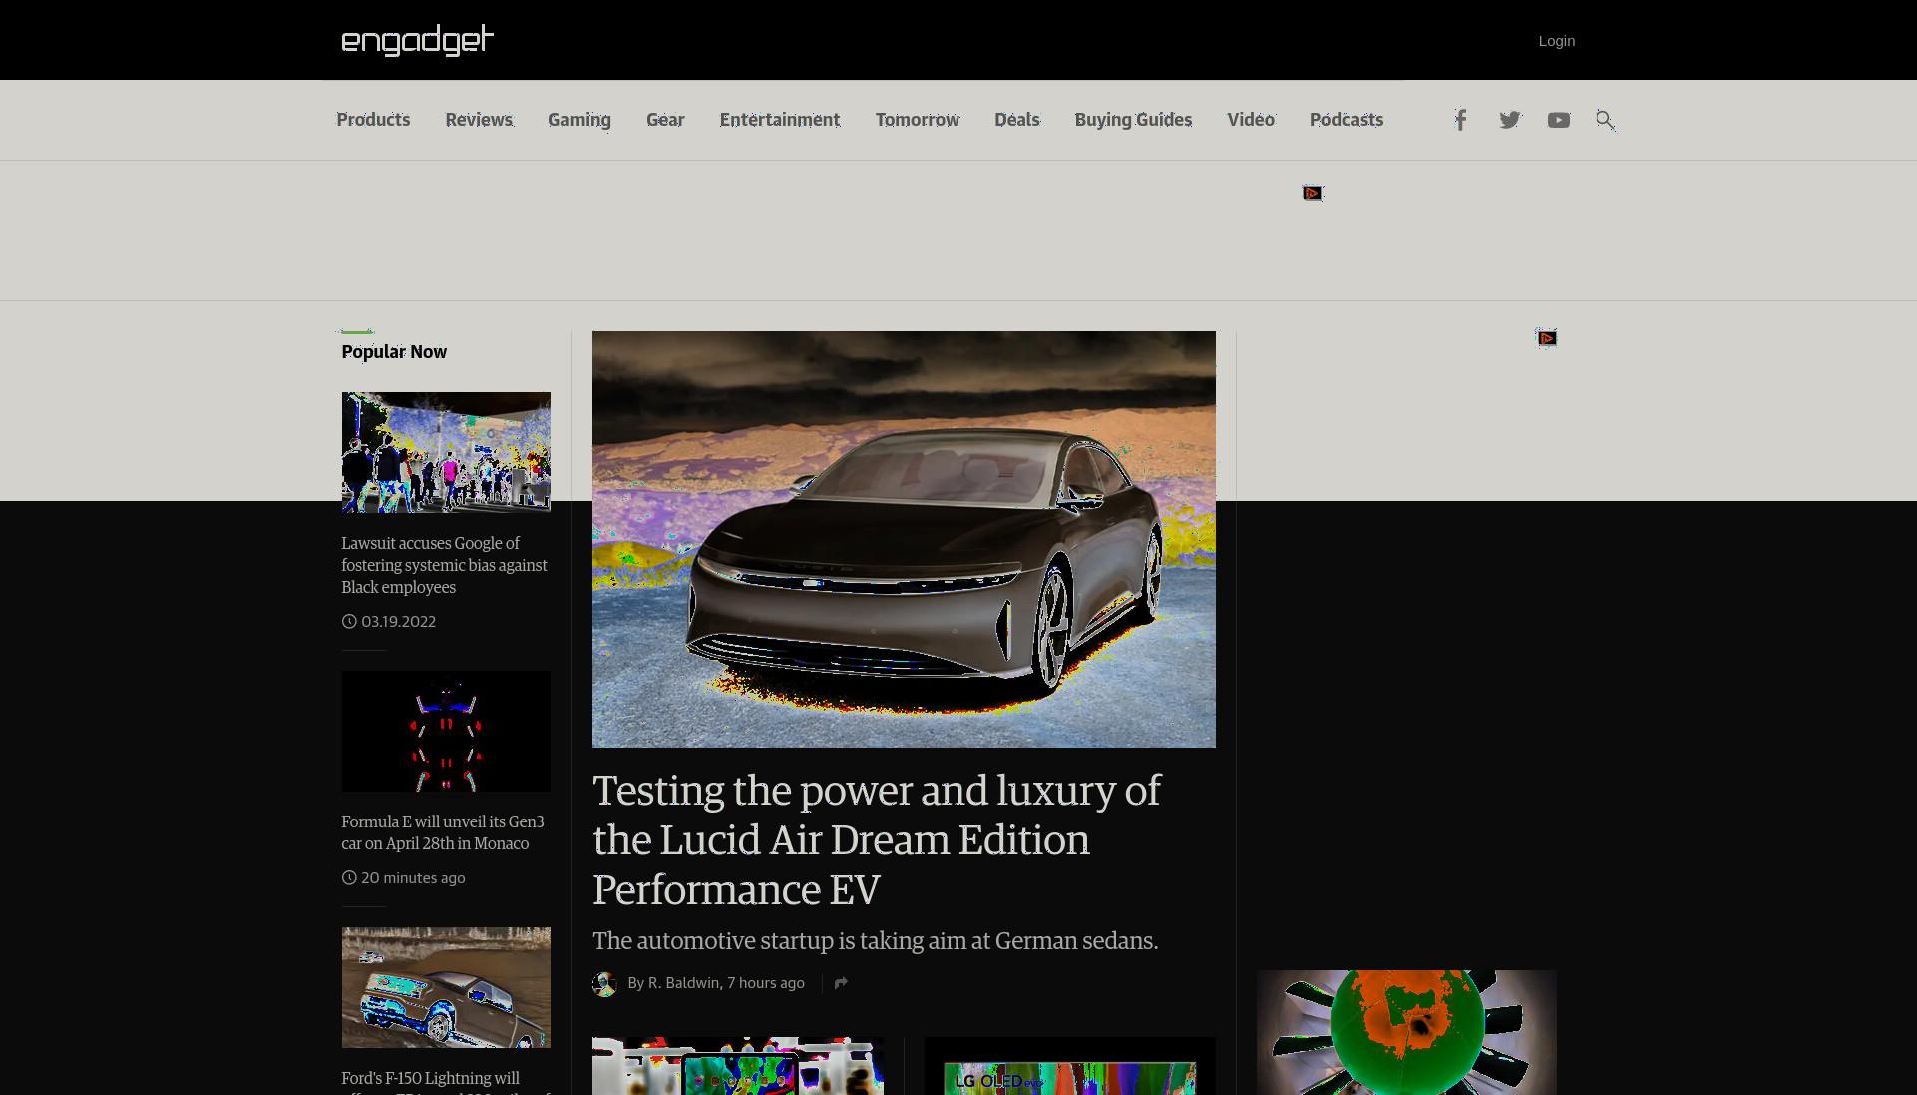The width and height of the screenshot is (1917, 1095).
Task: Open the search magnifier icon
Action: pyautogui.click(x=1605, y=120)
